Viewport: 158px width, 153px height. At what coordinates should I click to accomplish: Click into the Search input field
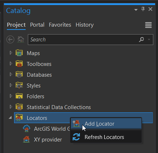point(83,40)
